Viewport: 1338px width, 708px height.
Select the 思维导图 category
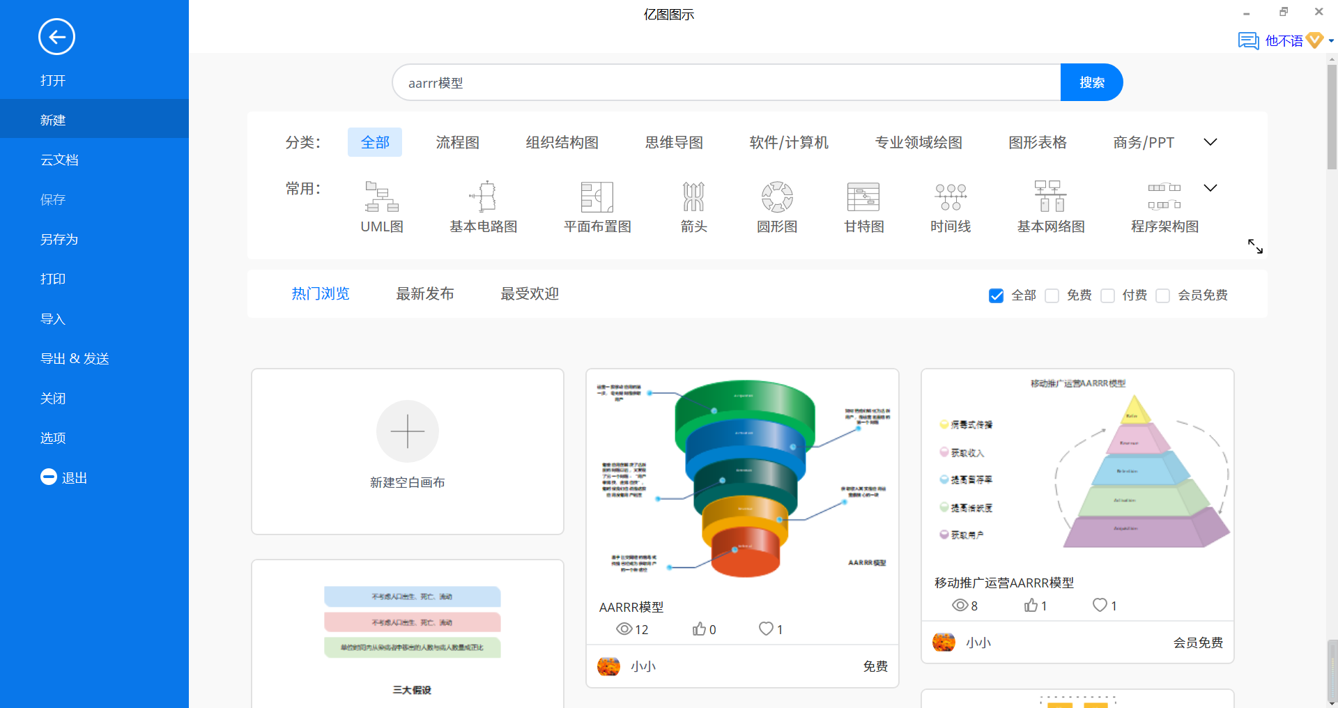674,142
